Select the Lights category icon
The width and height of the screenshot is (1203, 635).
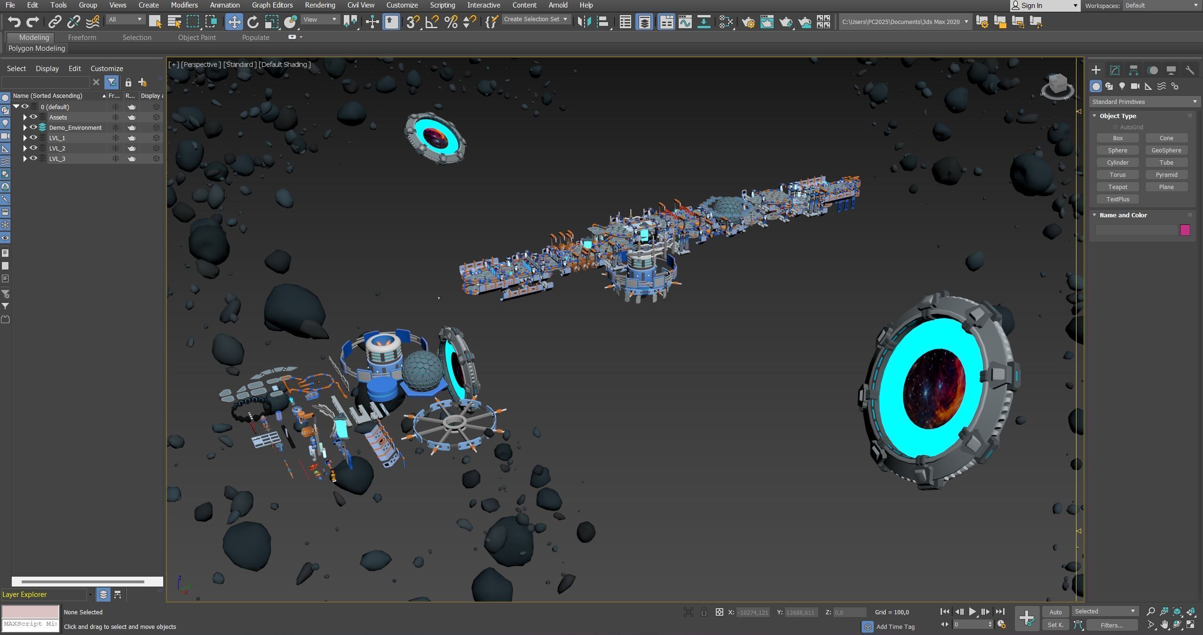[x=1122, y=86]
